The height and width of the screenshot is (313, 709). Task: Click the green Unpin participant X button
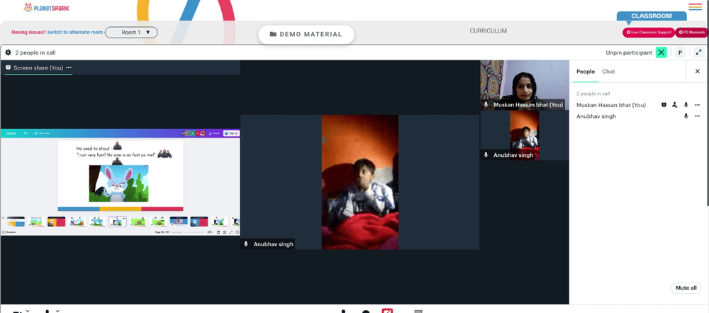point(661,53)
